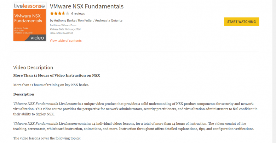
Task: Click the second rating star
Action: point(56,13)
